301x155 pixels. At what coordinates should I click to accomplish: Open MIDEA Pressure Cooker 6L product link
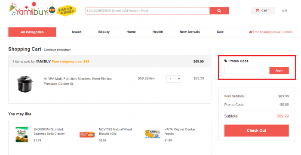(77, 81)
